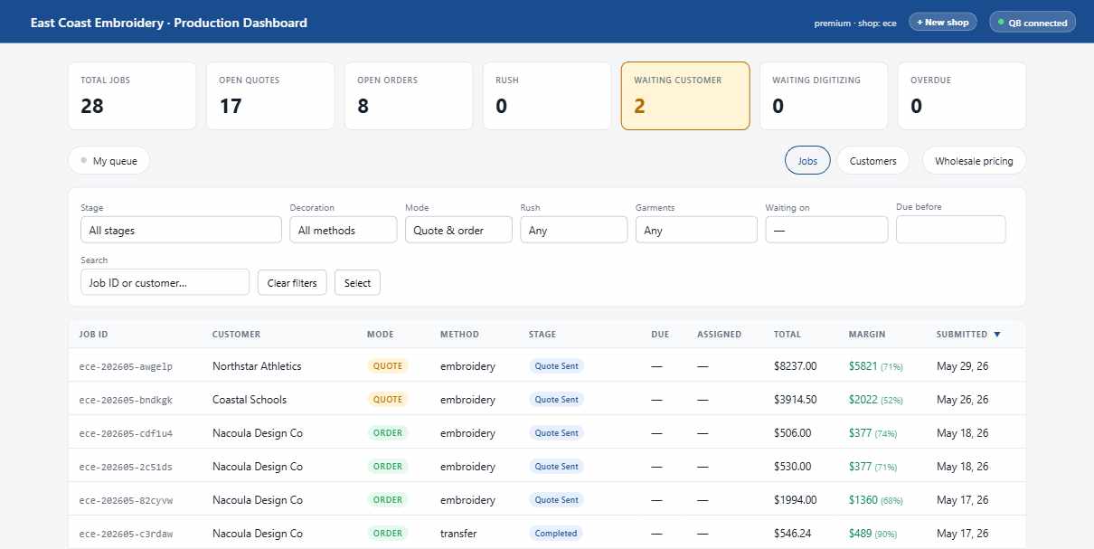Image resolution: width=1094 pixels, height=549 pixels.
Task: Click the Due before date field
Action: pos(950,230)
